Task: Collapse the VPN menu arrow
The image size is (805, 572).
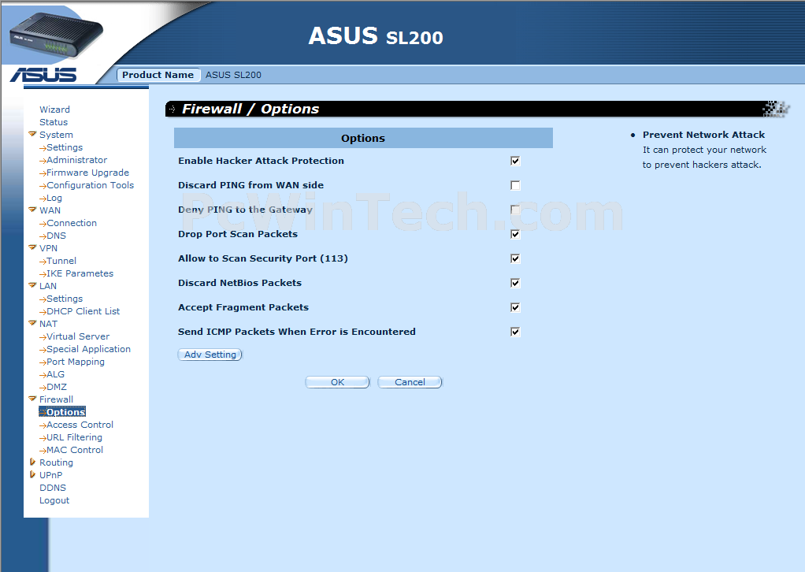Action: point(32,247)
